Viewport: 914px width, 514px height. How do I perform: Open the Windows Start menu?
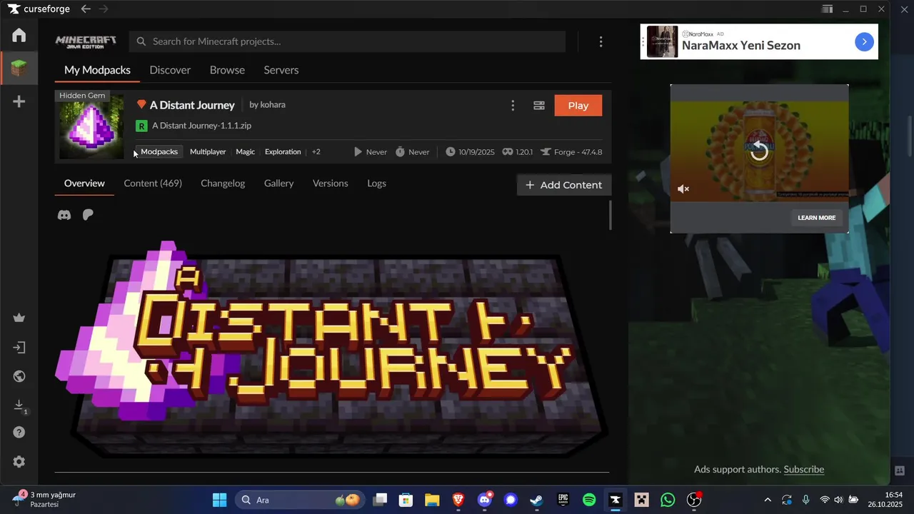coord(219,500)
